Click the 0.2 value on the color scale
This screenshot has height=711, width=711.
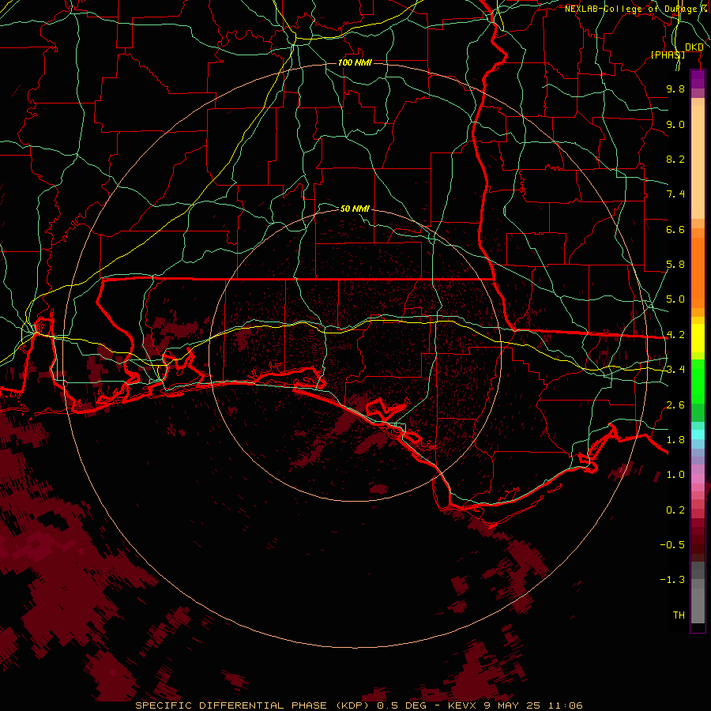(x=675, y=510)
